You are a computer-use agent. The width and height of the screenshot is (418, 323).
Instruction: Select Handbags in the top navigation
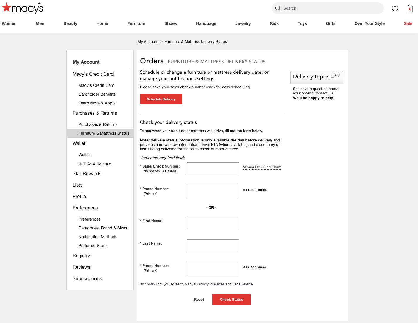(x=206, y=23)
